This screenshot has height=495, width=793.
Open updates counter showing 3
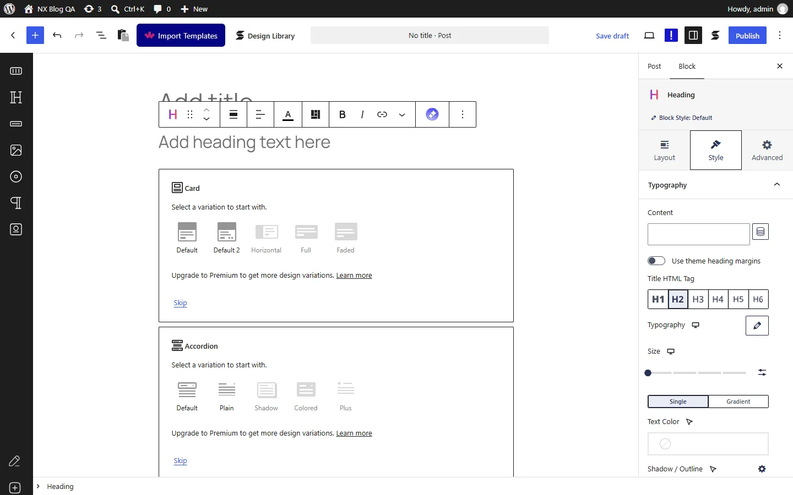tap(93, 9)
